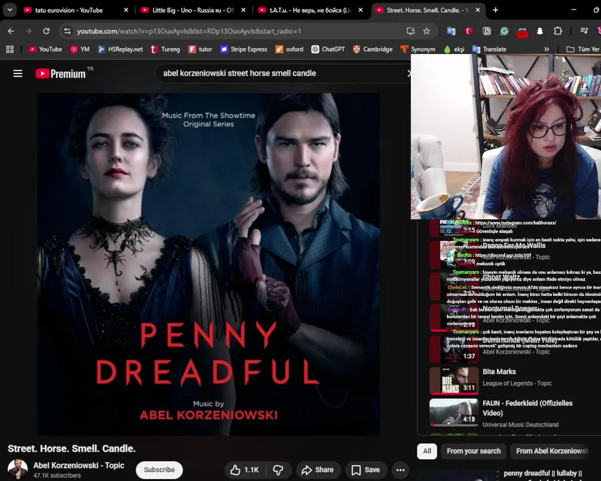Open the red Tureng extension icon

coord(468,31)
